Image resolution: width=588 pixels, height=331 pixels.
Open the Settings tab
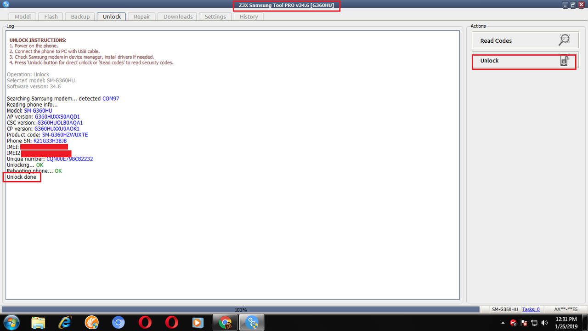coord(215,17)
